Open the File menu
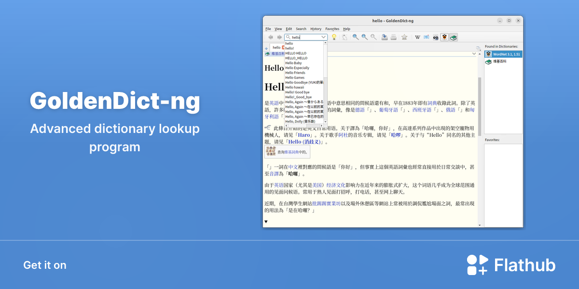 268,29
